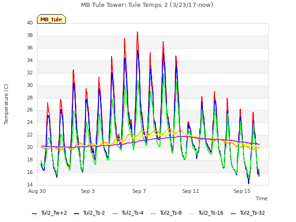Click the Aug 30 x-axis tick label

click(x=37, y=191)
